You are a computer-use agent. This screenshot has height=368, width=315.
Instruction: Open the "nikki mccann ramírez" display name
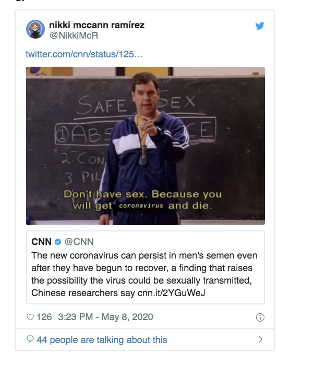tap(96, 24)
